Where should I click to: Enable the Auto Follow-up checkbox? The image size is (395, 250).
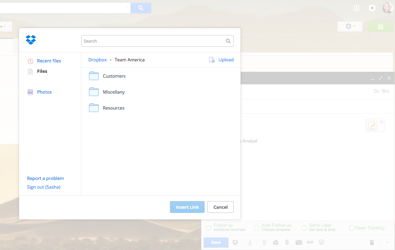[x=256, y=228]
